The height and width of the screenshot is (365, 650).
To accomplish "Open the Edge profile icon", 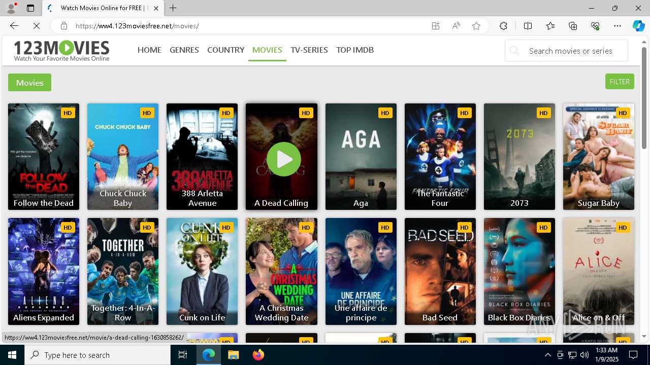I will click(x=11, y=8).
